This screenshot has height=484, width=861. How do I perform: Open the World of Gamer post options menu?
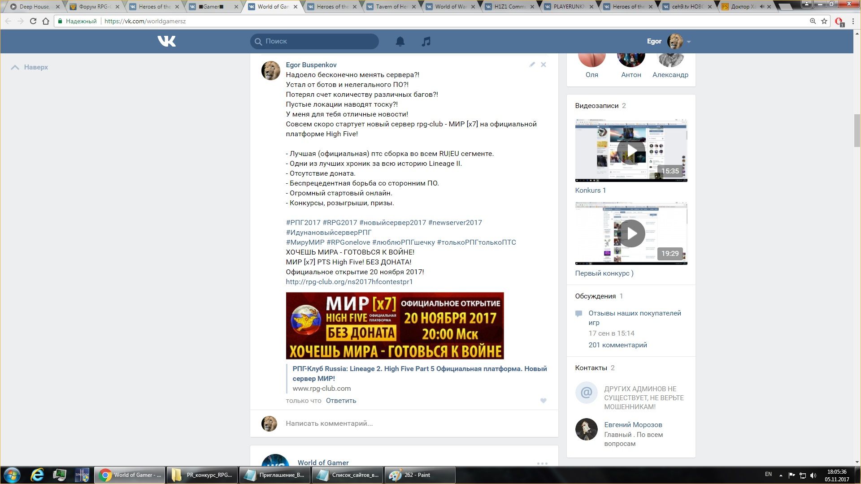pos(542,464)
